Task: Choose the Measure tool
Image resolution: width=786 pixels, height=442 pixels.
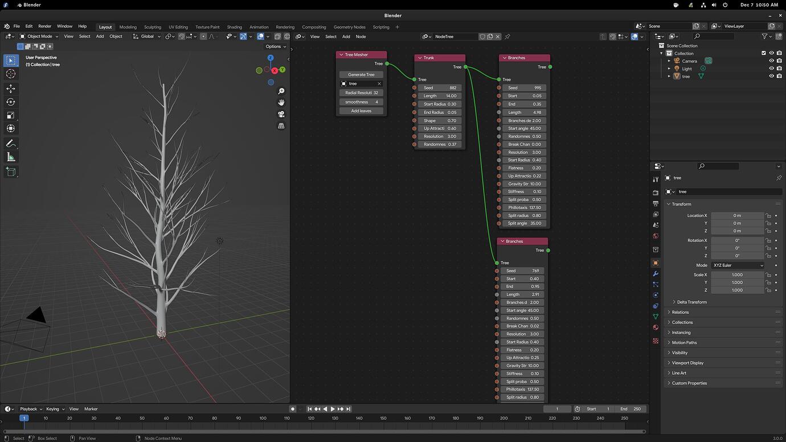Action: [11, 157]
